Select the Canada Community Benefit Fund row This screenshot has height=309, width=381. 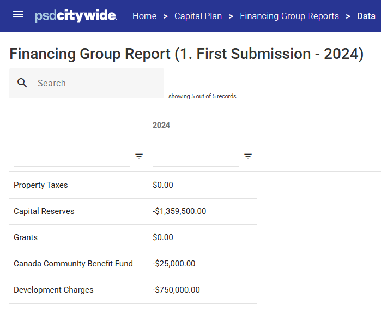(x=133, y=264)
